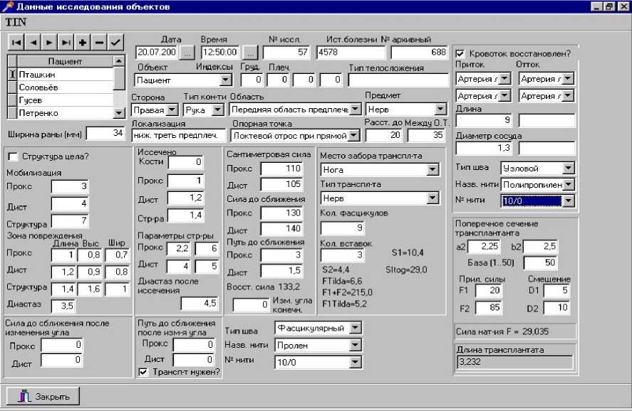This screenshot has height=411, width=632.
Task: Click the Диастаз field with 3,5
Action: (63, 306)
